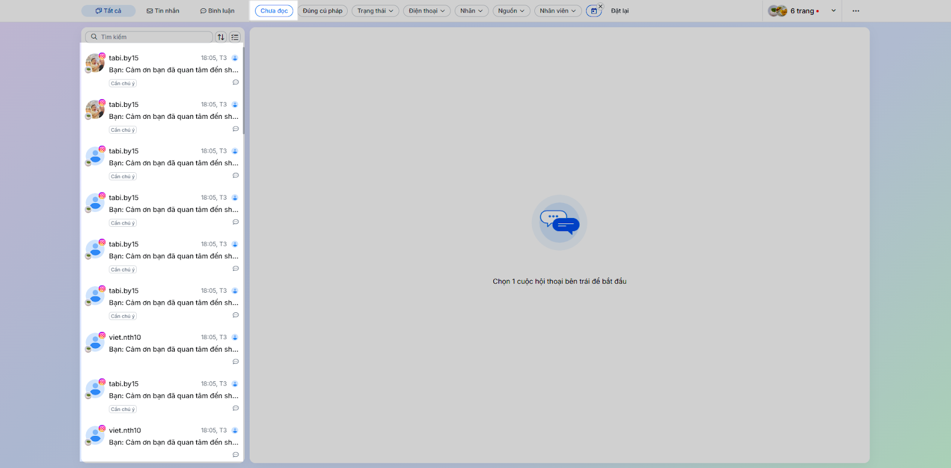Image resolution: width=951 pixels, height=468 pixels.
Task: Toggle the "Chưa đọc" filter
Action: pyautogui.click(x=274, y=11)
